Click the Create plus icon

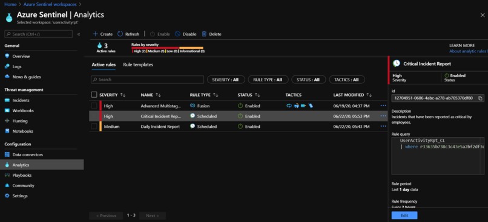pos(96,34)
